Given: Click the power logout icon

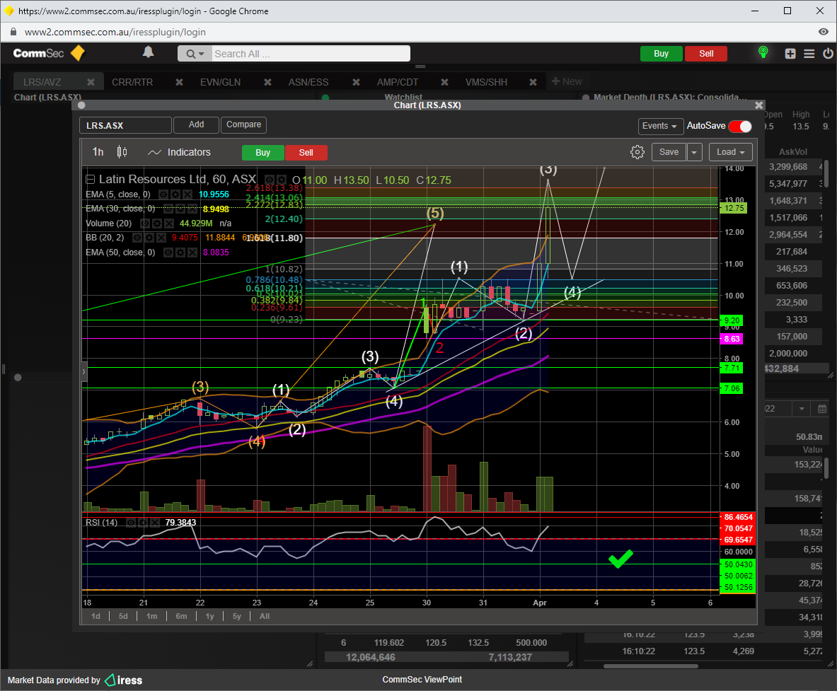Looking at the screenshot, I should (828, 54).
